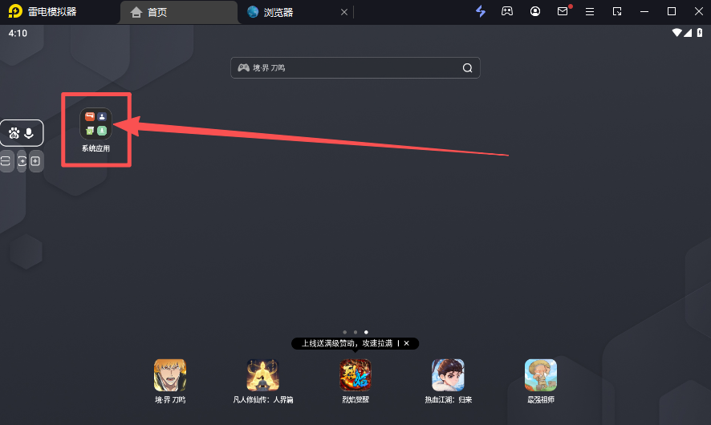Open the mail messages icon
This screenshot has width=711, height=425.
(x=563, y=11)
